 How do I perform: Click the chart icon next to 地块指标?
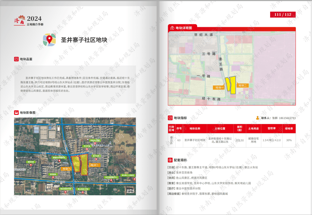coord(170,118)
